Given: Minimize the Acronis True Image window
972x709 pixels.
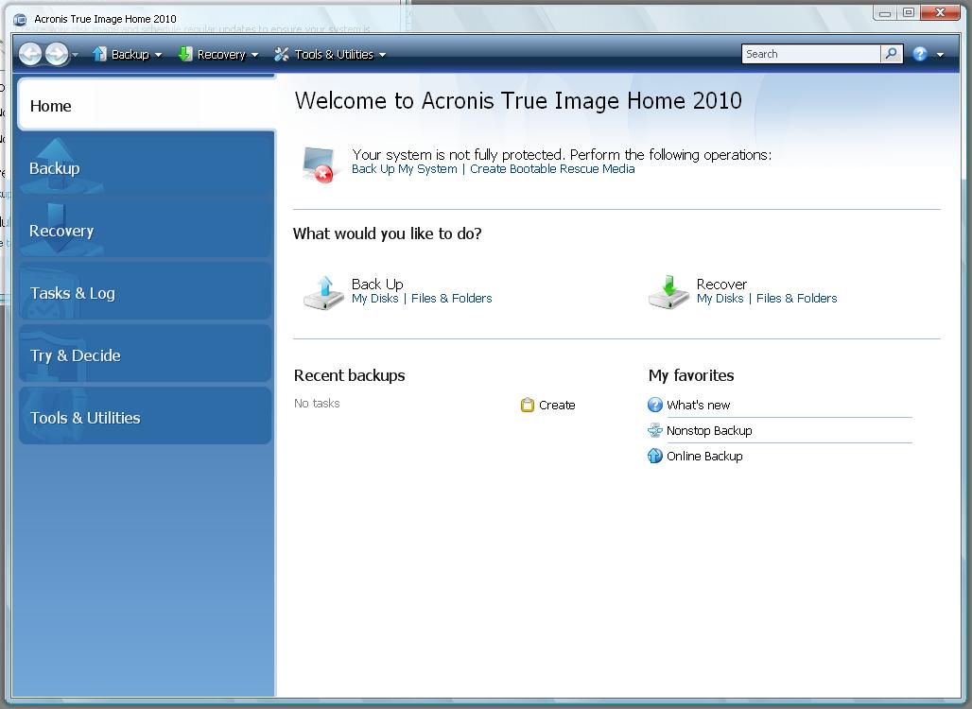Looking at the screenshot, I should (x=885, y=13).
